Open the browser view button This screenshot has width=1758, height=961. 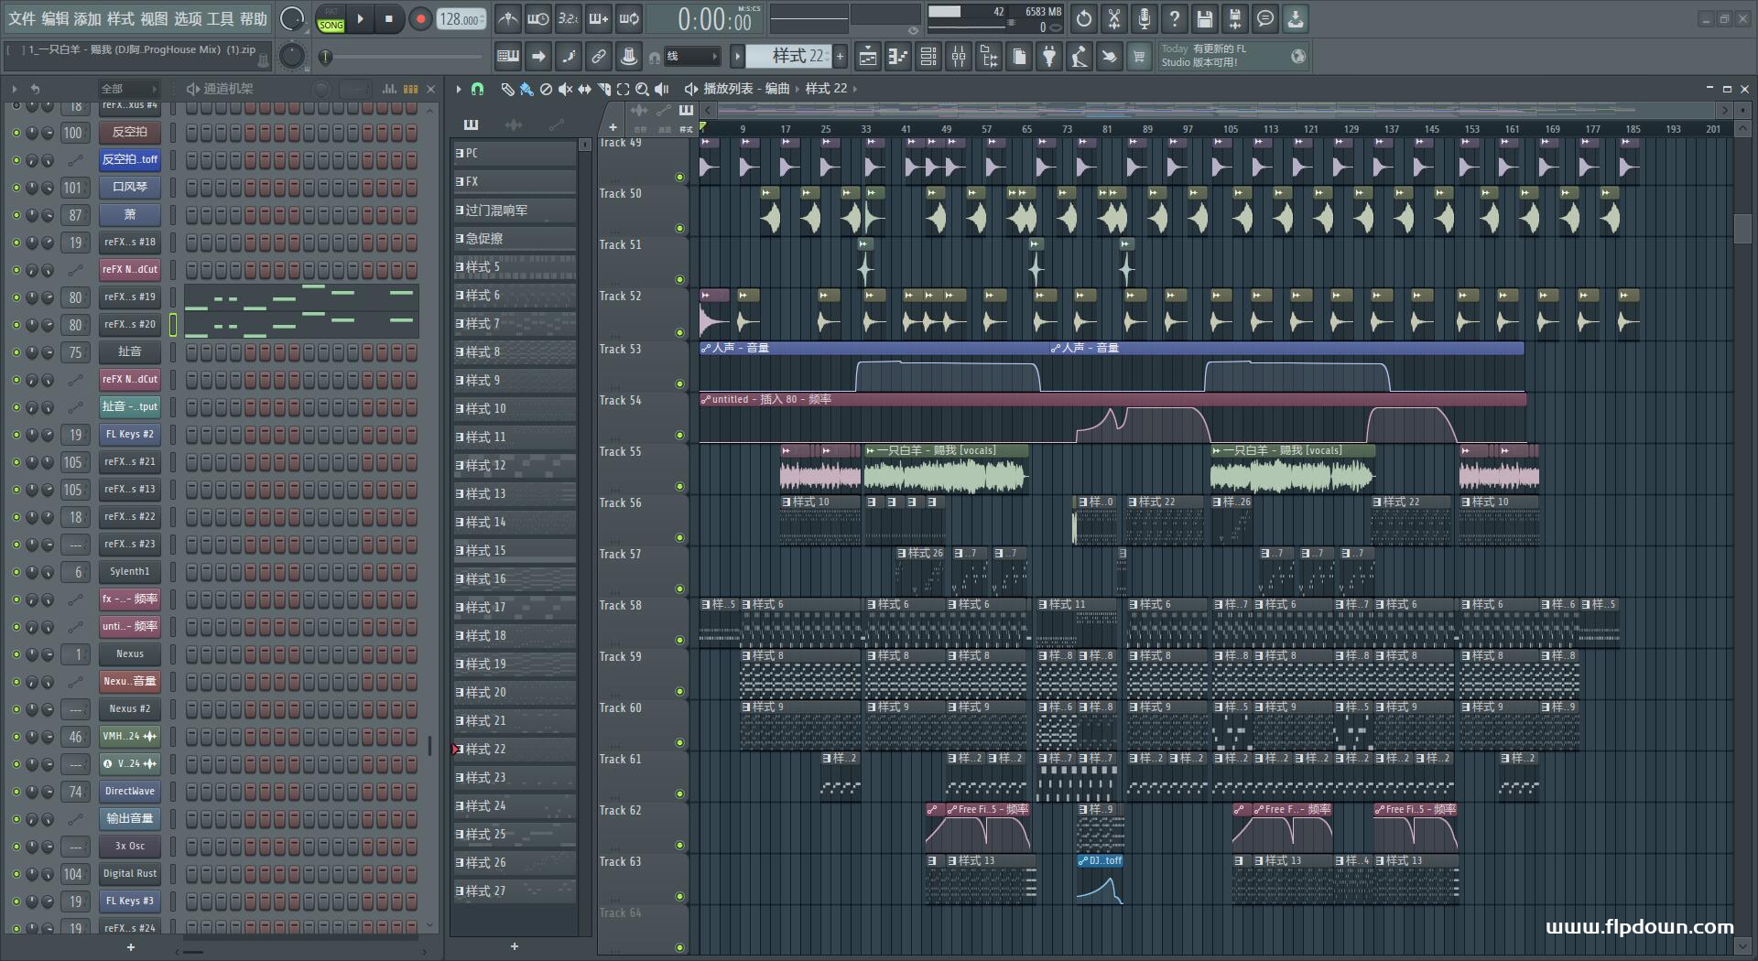click(989, 57)
